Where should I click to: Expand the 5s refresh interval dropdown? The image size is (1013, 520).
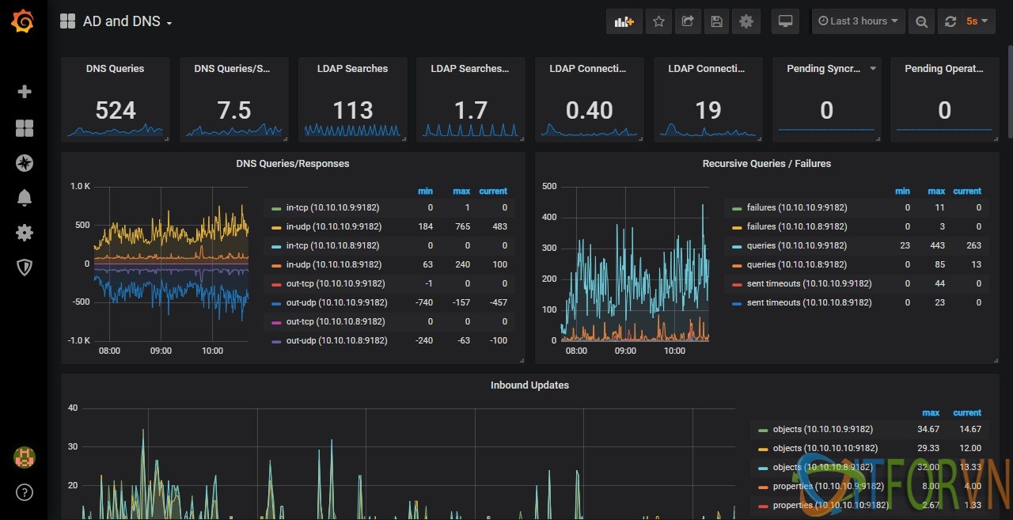pos(977,21)
